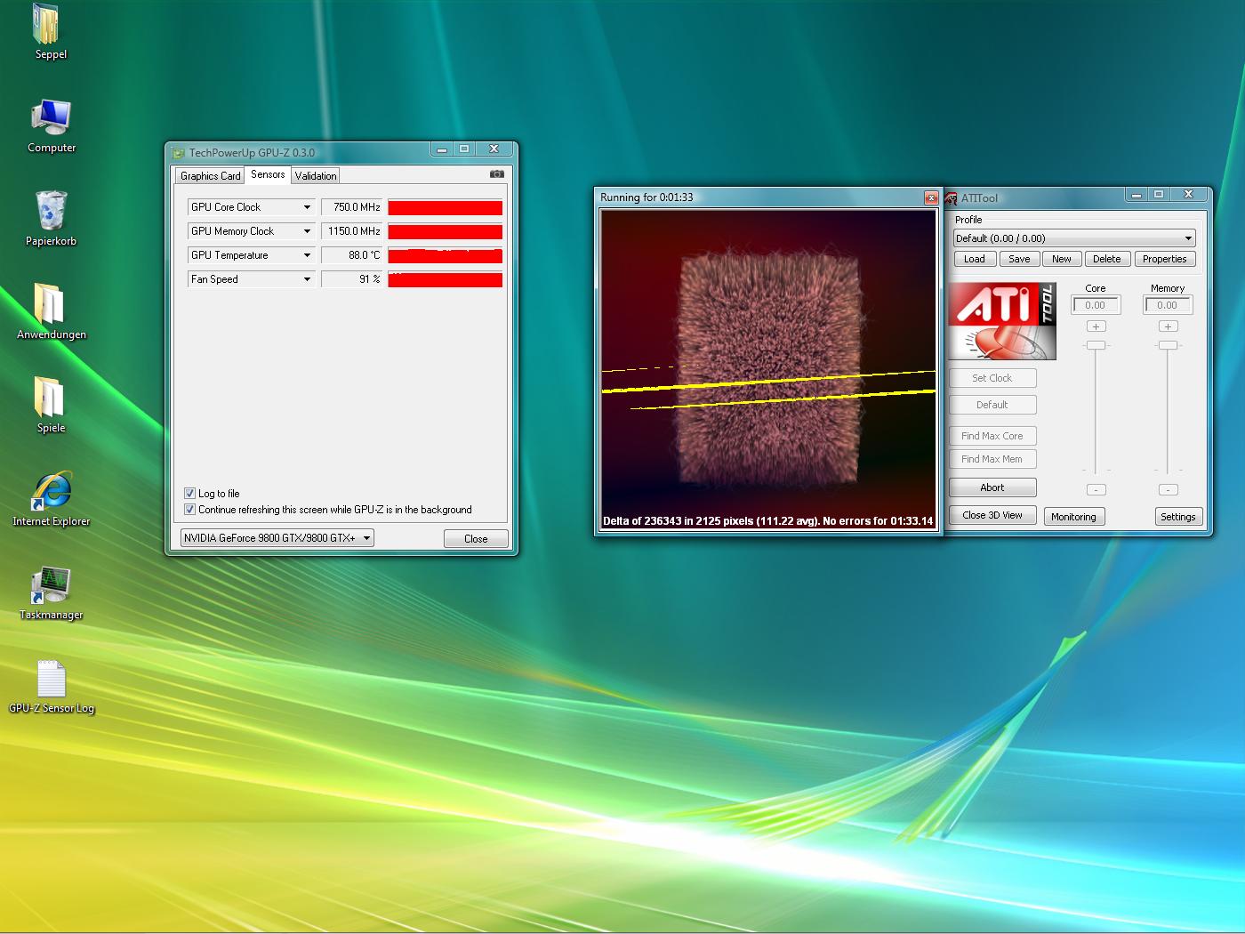Viewport: 1245px width, 934px height.
Task: Click the Memory clock value field
Action: pos(1168,305)
